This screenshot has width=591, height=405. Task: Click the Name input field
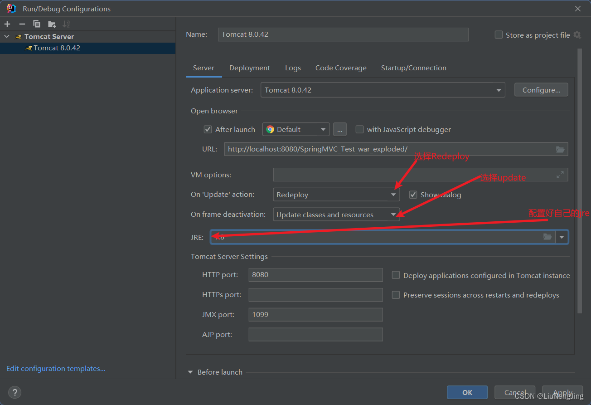(343, 34)
